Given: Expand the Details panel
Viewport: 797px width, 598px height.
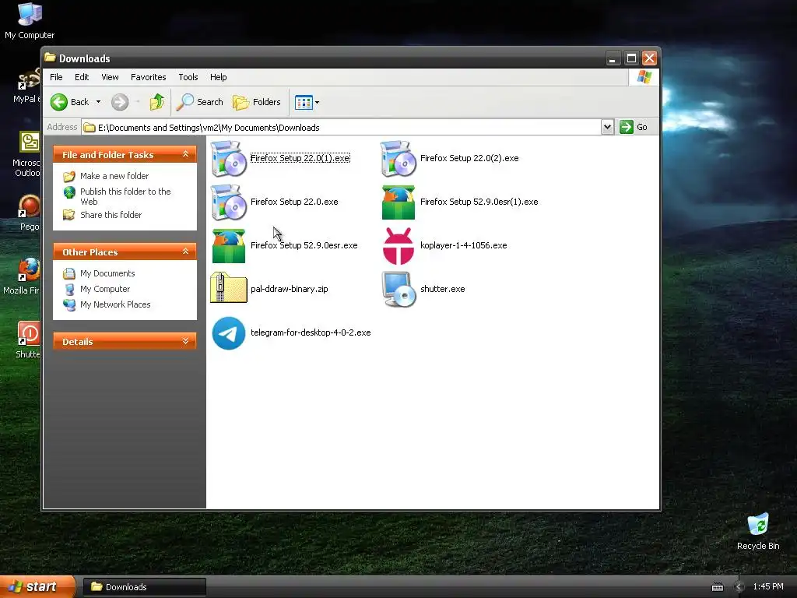Looking at the screenshot, I should (x=185, y=341).
